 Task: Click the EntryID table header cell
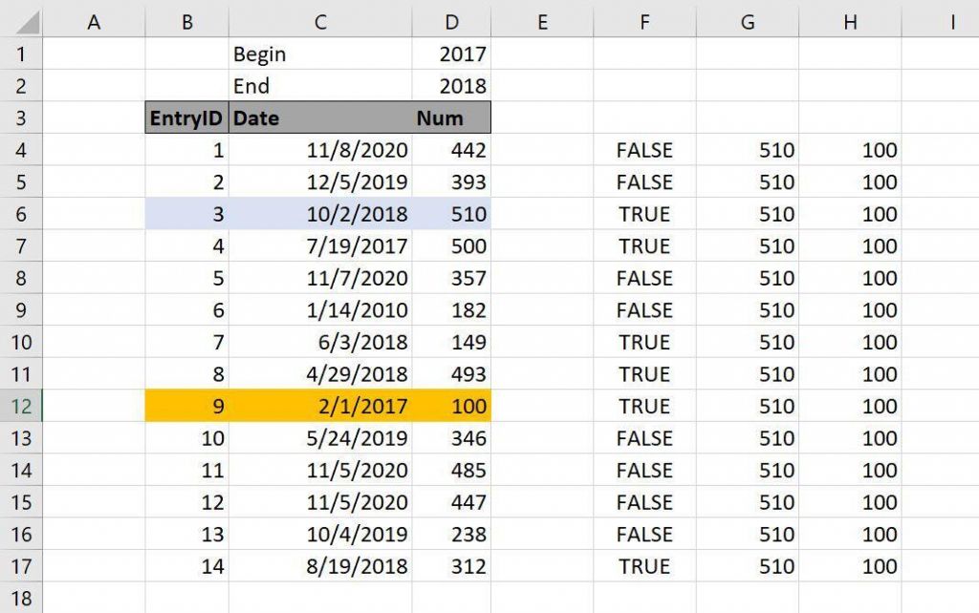point(187,118)
